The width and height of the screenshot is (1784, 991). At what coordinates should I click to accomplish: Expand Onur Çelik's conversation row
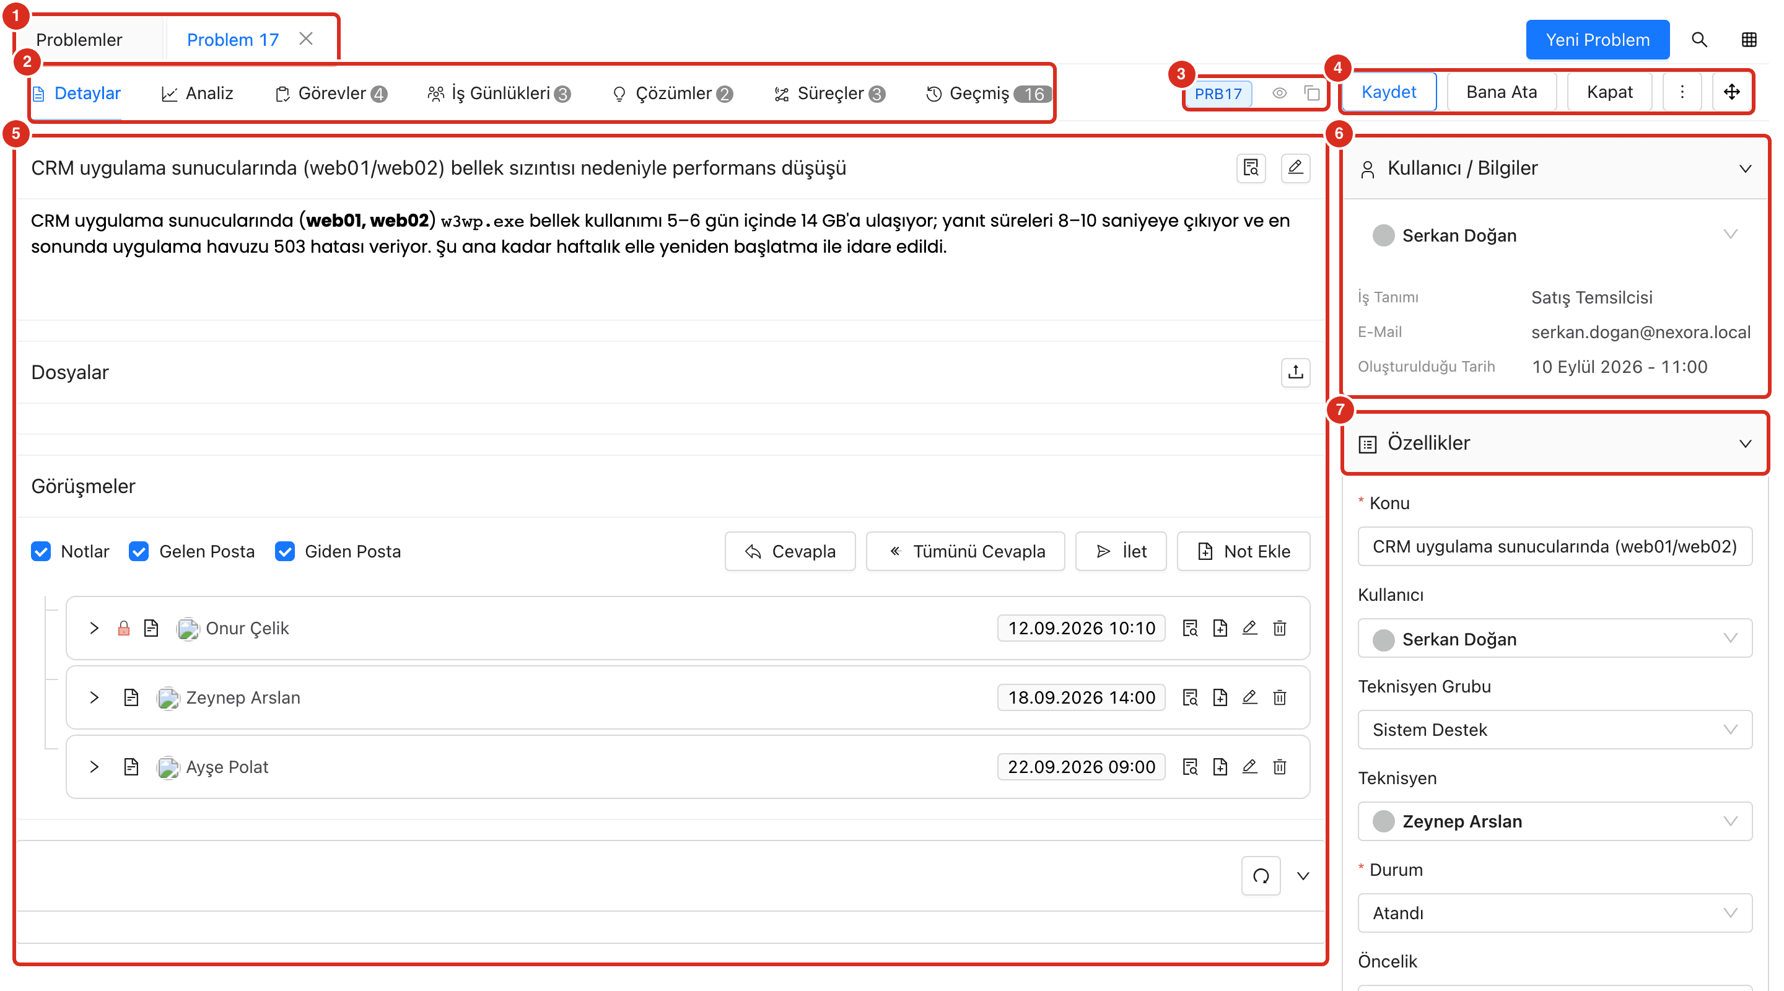pyautogui.click(x=94, y=628)
